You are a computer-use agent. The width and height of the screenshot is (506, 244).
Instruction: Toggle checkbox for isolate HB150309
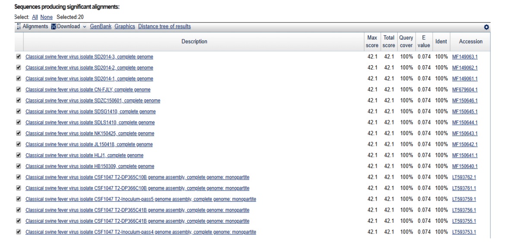tap(18, 166)
